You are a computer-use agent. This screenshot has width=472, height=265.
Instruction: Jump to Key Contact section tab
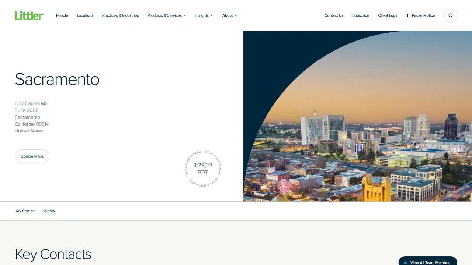coord(25,211)
